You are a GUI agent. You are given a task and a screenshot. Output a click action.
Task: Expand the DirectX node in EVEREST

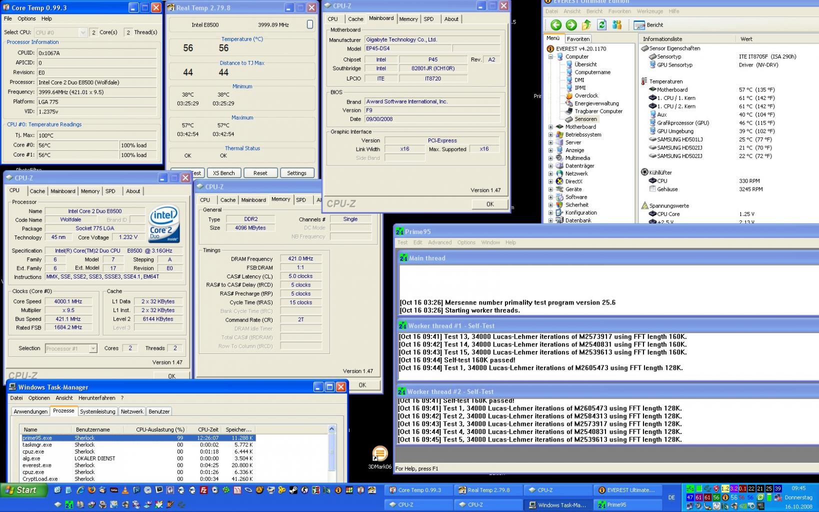[550, 181]
